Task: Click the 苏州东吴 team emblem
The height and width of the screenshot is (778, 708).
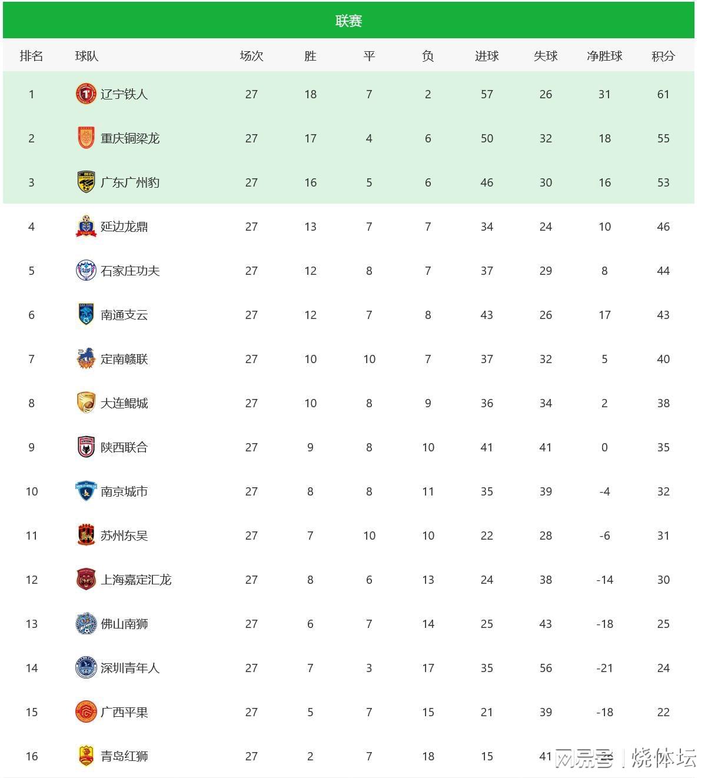Action: coord(86,536)
